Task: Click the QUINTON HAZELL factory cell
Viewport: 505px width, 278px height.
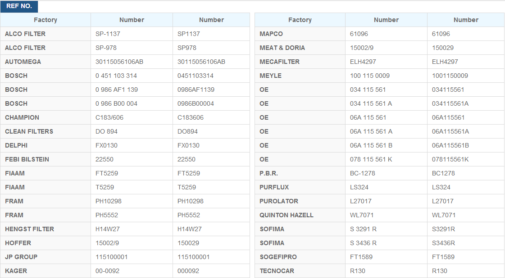Action: pyautogui.click(x=300, y=215)
